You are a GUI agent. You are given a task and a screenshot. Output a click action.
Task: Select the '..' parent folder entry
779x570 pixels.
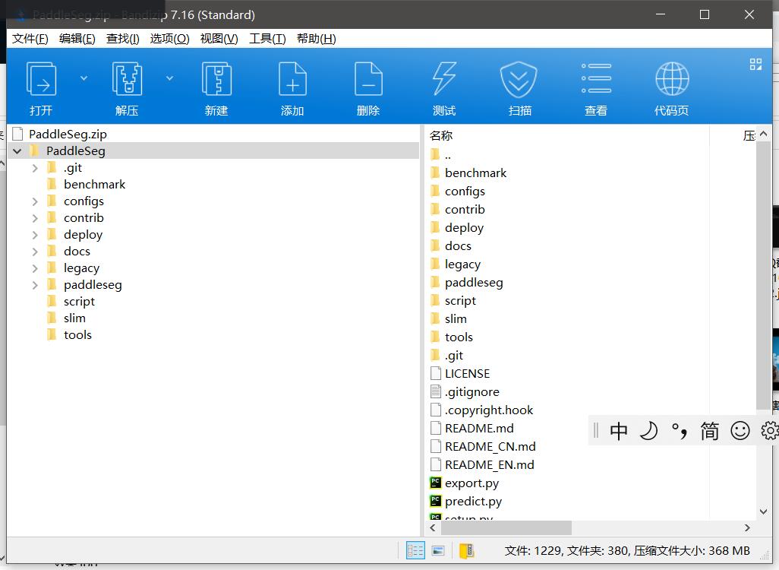pos(448,155)
